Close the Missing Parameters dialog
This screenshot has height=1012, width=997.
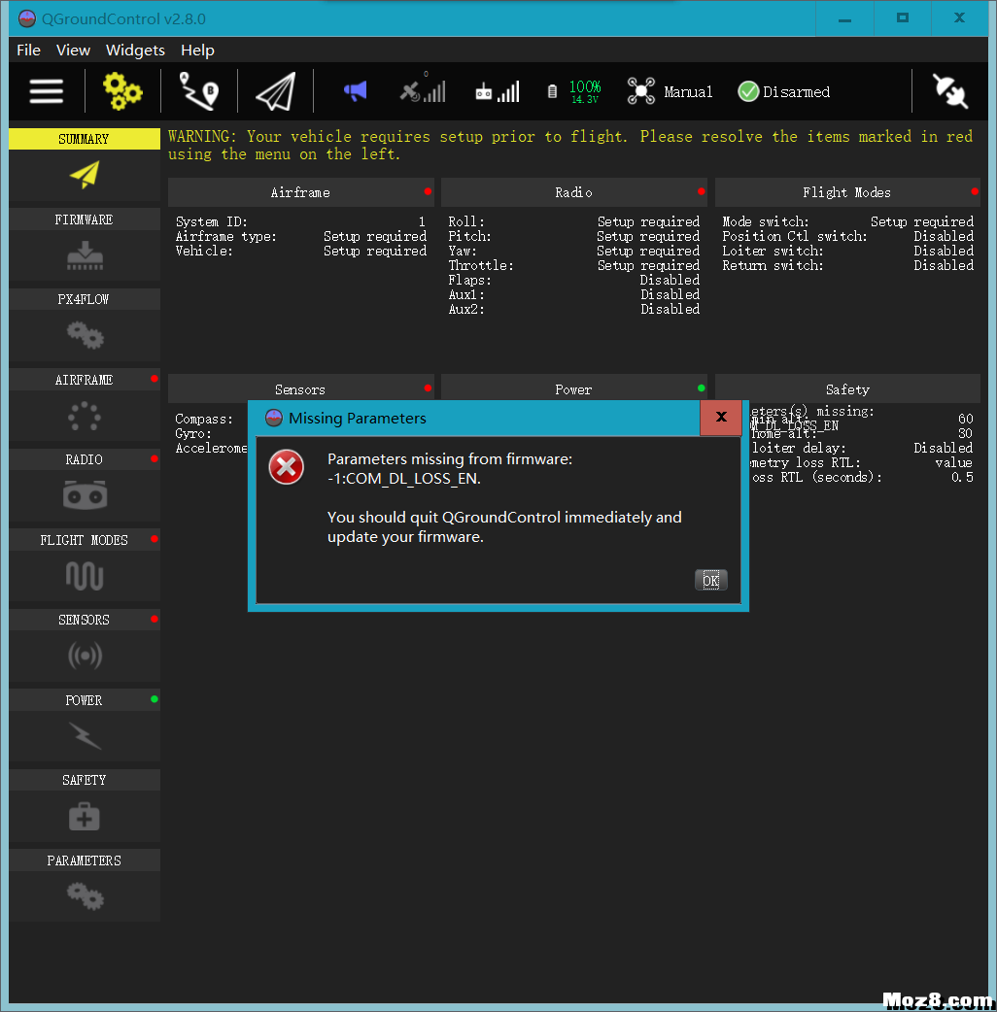[721, 418]
